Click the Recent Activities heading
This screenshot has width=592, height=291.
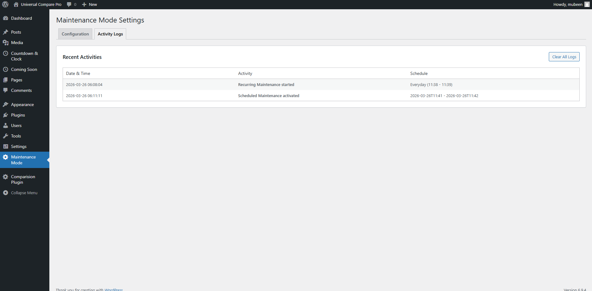[82, 57]
